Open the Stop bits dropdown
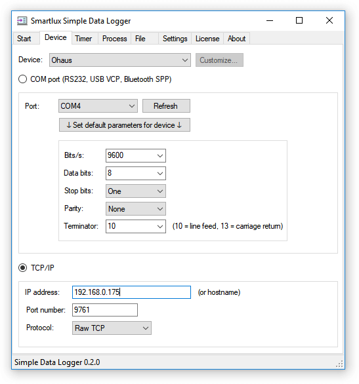 (136, 191)
